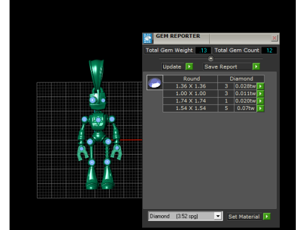Viewport: 306px width, 230px height.
Task: Select the 1.36 X 1.36 size cell
Action: click(x=191, y=86)
